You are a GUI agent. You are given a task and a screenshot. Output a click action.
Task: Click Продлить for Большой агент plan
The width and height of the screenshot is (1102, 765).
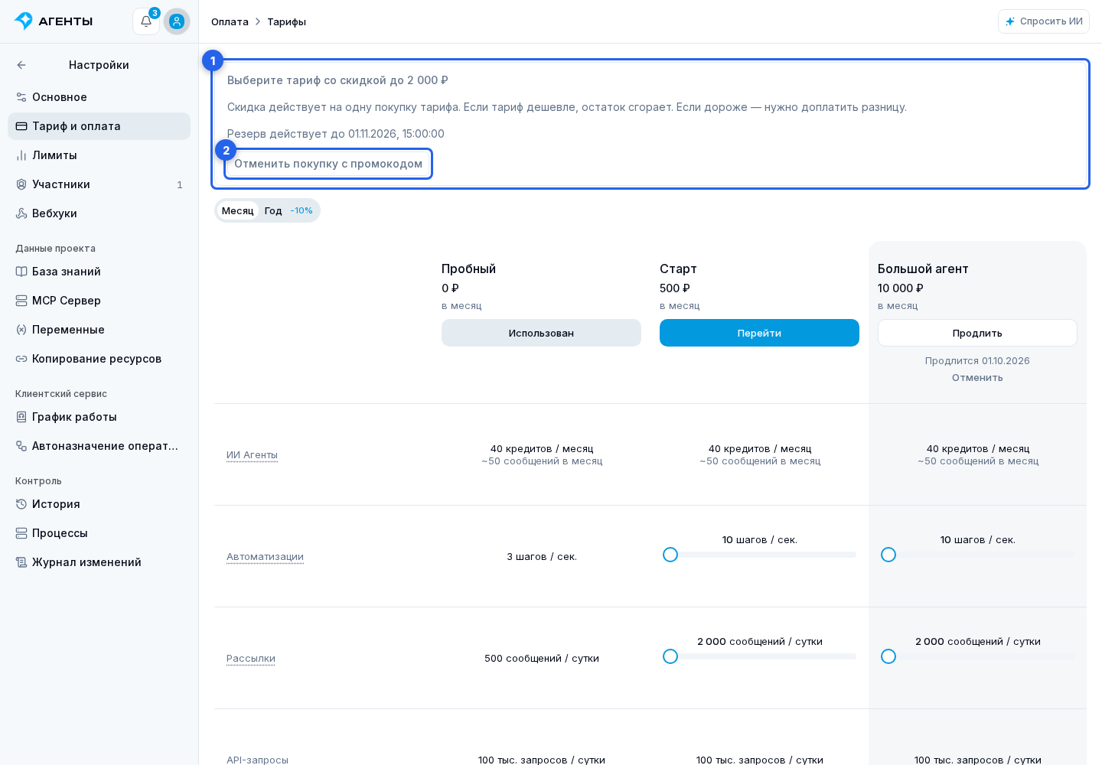pyautogui.click(x=977, y=333)
